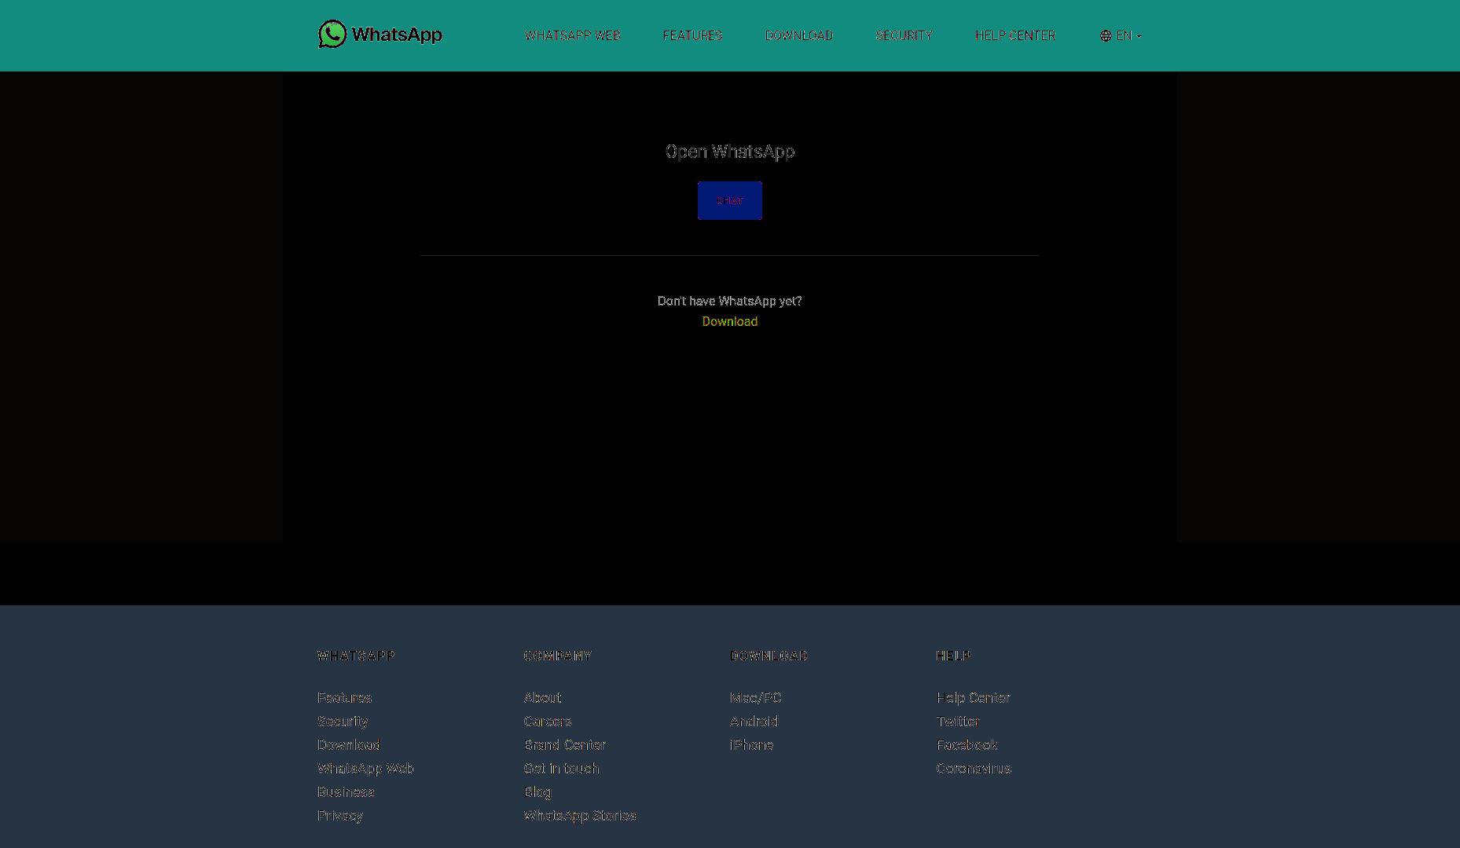Open footer Coronavirus link
Image resolution: width=1460 pixels, height=848 pixels.
pos(974,768)
